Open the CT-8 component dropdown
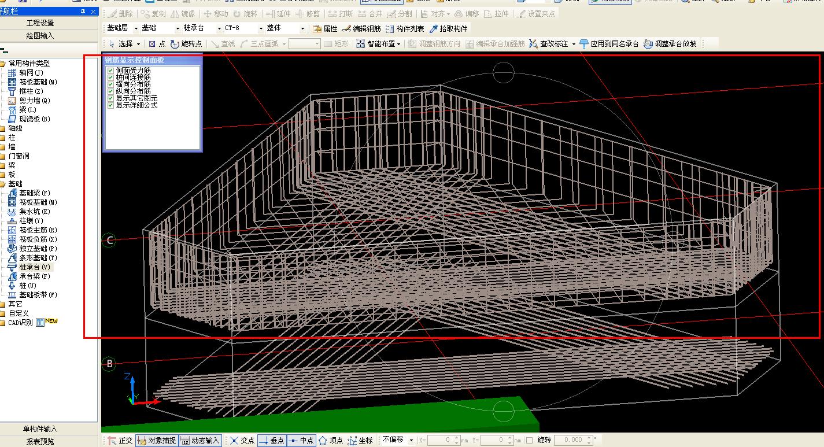Viewport: 824px width, 447px height. click(x=261, y=28)
